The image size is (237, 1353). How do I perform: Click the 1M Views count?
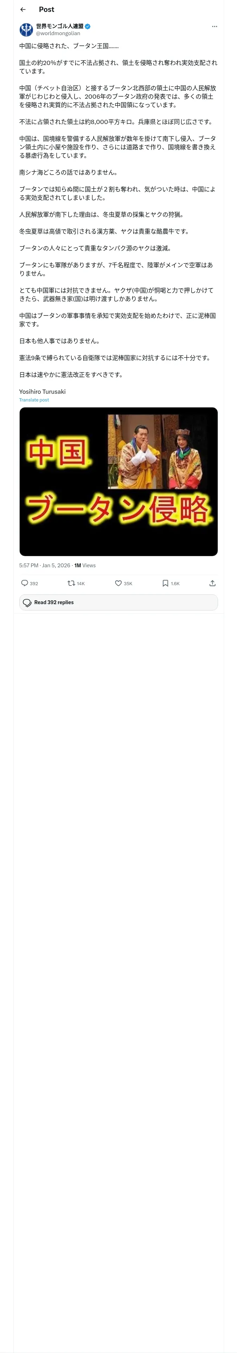click(x=85, y=566)
